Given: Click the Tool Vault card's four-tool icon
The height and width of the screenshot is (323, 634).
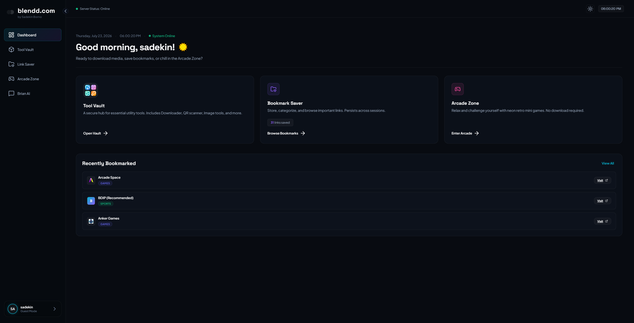Looking at the screenshot, I should click(91, 90).
